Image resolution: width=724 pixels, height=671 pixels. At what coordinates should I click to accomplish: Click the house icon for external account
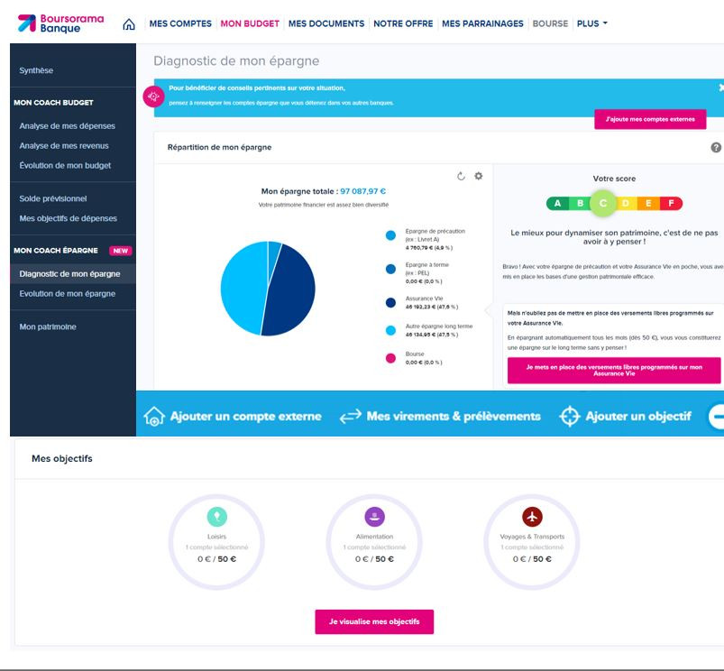(x=154, y=416)
